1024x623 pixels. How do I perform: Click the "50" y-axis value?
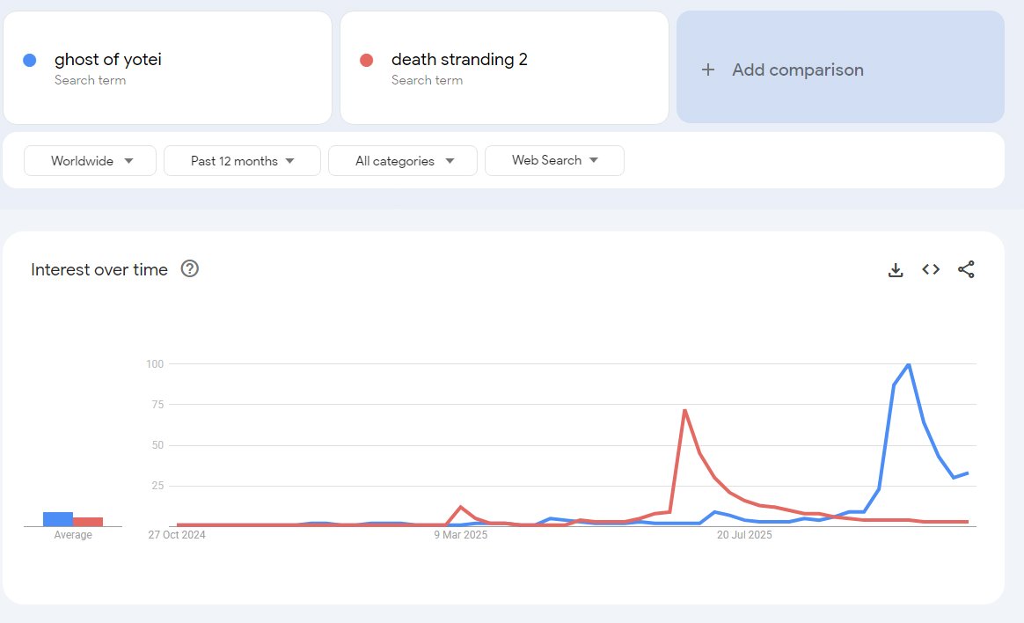[x=157, y=444]
